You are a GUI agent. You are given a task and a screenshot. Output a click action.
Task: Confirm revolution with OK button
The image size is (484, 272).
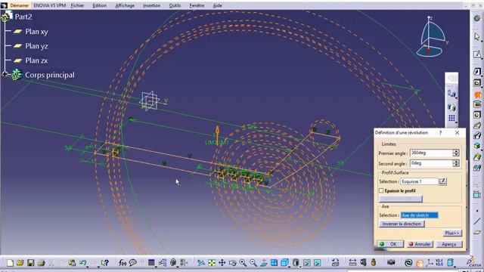(390, 244)
